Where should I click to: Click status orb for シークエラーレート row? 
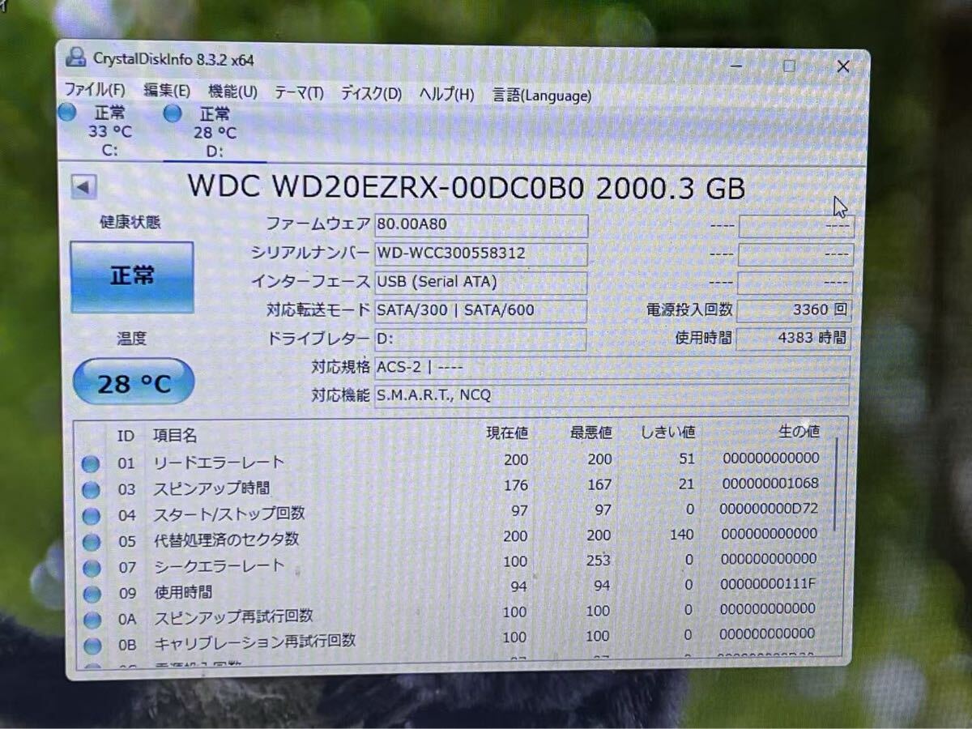click(x=92, y=568)
